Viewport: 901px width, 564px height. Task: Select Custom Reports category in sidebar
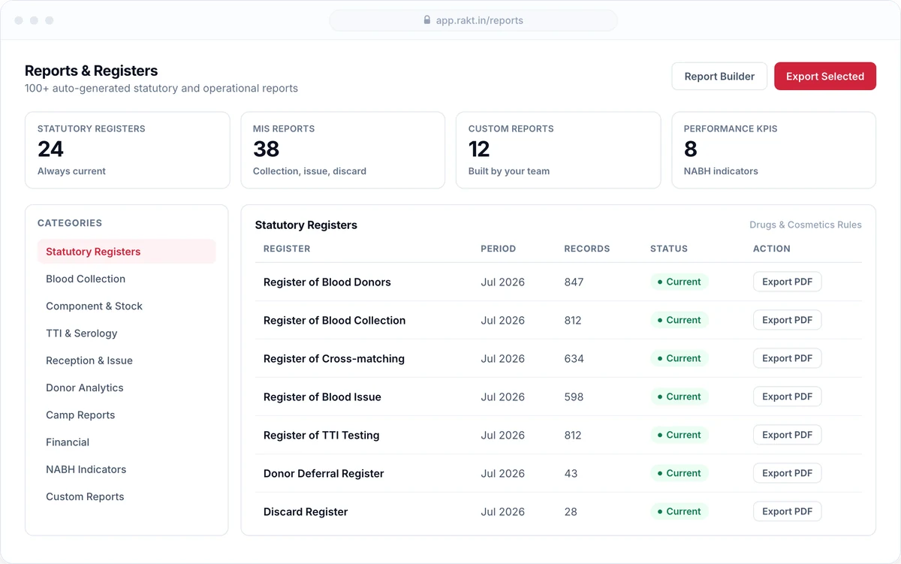pyautogui.click(x=126, y=496)
